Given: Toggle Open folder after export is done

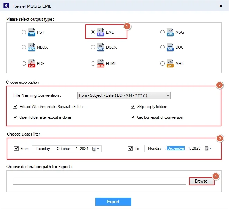Looking at the screenshot, I should tap(15, 117).
